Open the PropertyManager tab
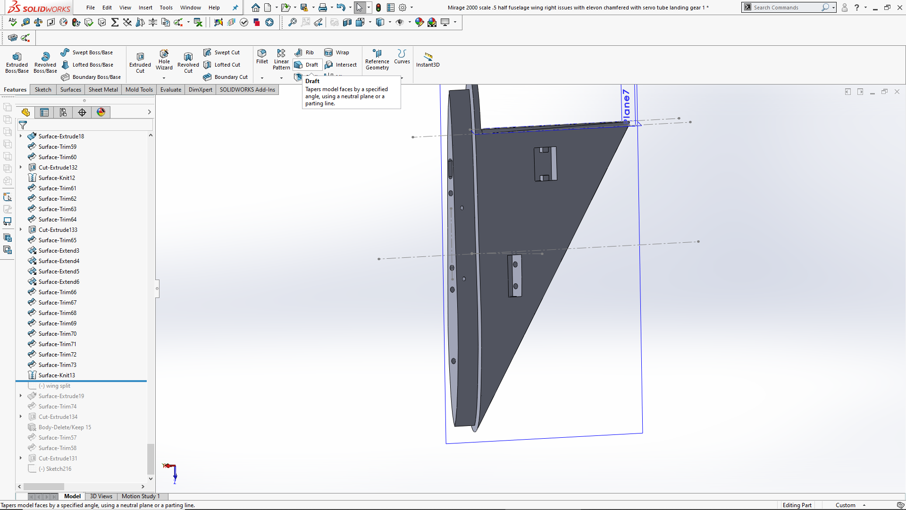 [x=44, y=112]
